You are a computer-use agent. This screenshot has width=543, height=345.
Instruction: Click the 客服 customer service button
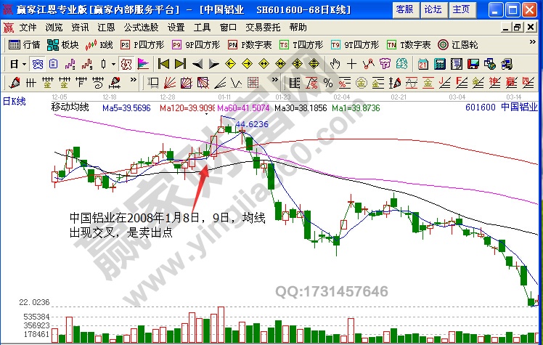pyautogui.click(x=405, y=9)
